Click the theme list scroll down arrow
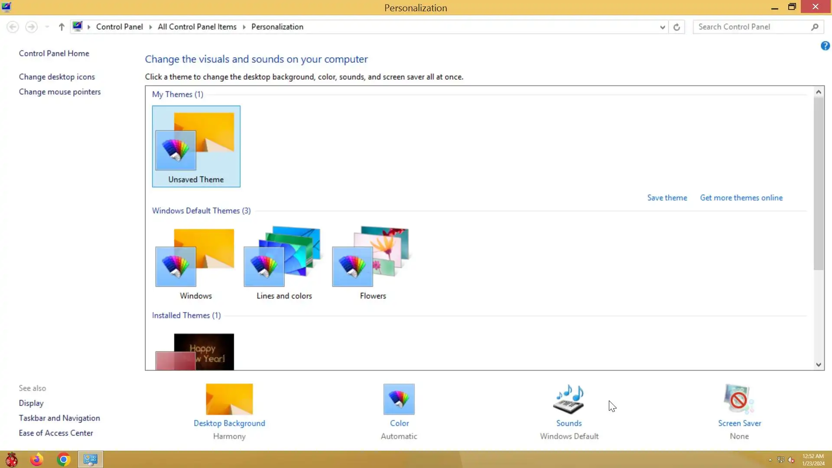The height and width of the screenshot is (468, 832). [x=818, y=364]
